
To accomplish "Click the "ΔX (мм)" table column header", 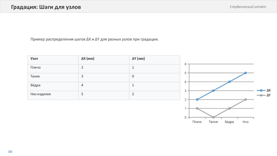I will click(88, 58).
